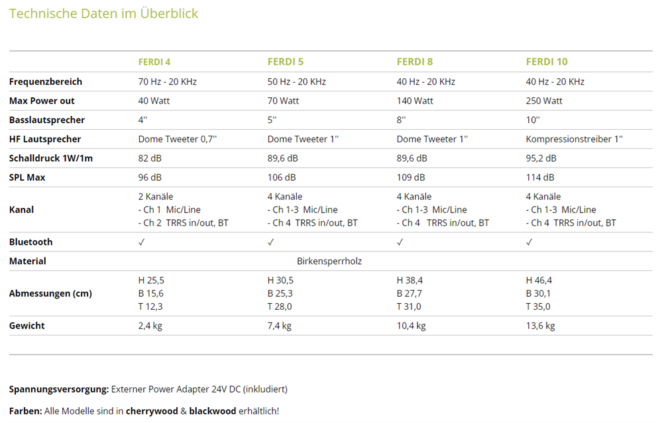Click the 106 dB value
This screenshot has height=423, width=662.
click(282, 177)
